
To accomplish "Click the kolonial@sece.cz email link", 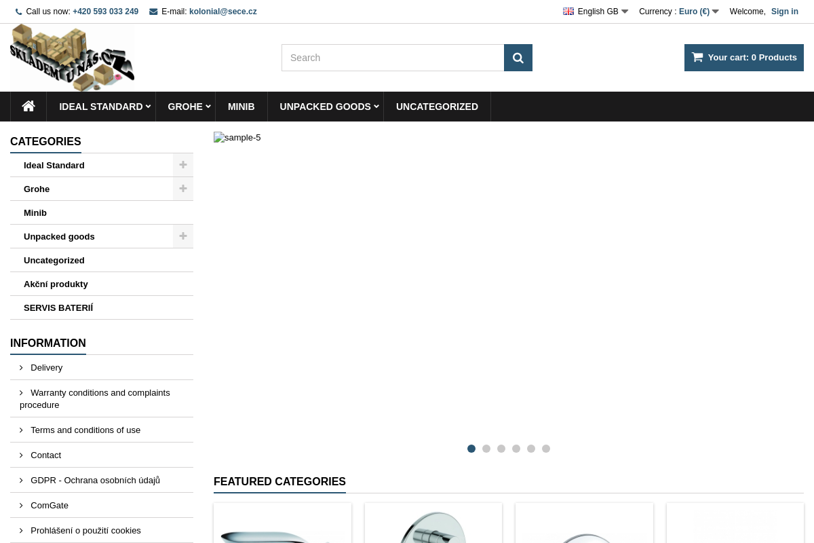I will 223,12.
